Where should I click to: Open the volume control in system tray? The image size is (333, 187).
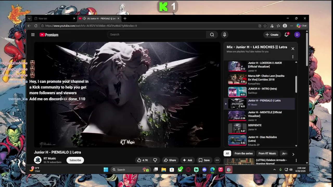point(291,170)
